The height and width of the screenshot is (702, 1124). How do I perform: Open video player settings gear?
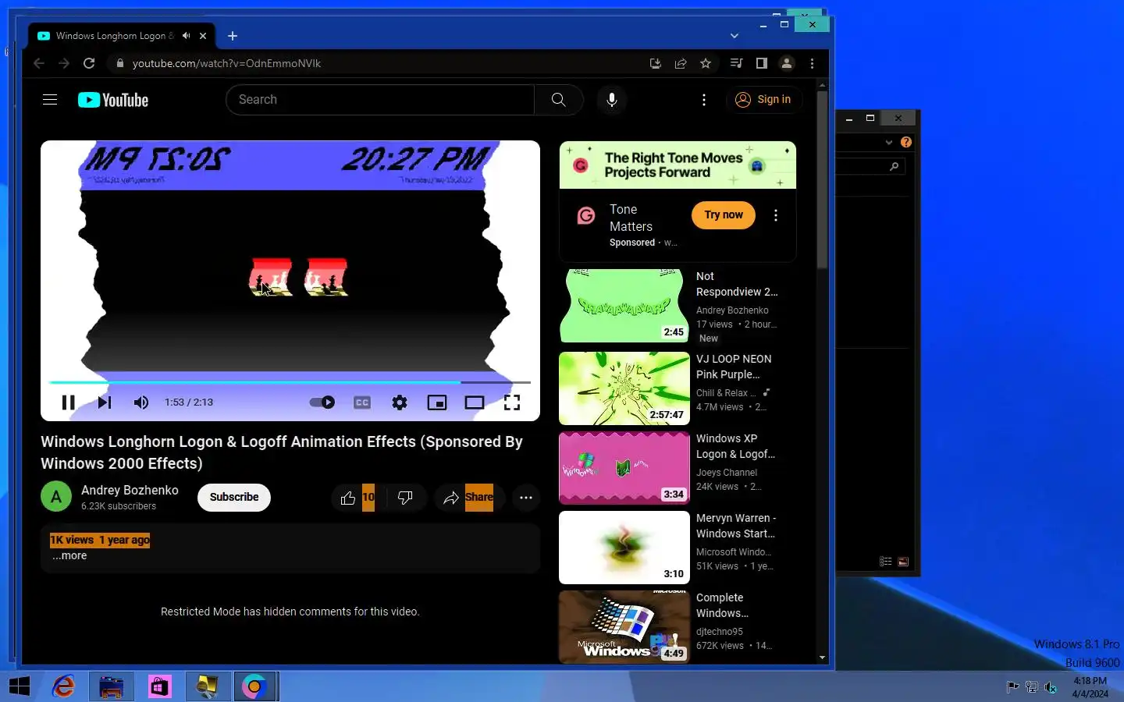tap(400, 402)
